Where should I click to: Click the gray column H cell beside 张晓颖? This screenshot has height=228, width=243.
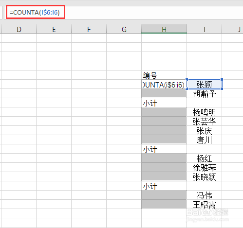click(x=164, y=176)
